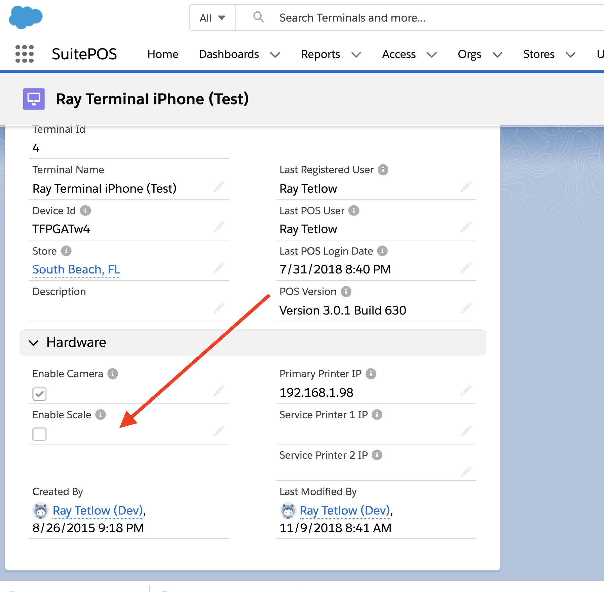Edit Service Printer 1 IP pencil
Viewport: 604px width, 592px height.
click(x=466, y=431)
